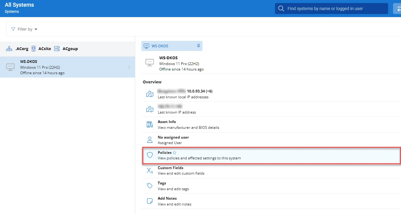Screen dimensions: 401x214
Task: Click the Find systems search field
Action: [x=331, y=9]
